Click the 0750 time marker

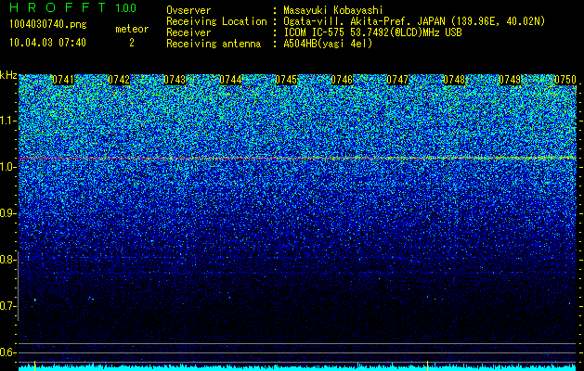click(x=565, y=80)
